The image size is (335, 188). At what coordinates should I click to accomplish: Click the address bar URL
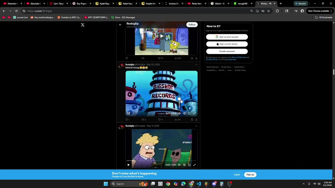(x=40, y=11)
